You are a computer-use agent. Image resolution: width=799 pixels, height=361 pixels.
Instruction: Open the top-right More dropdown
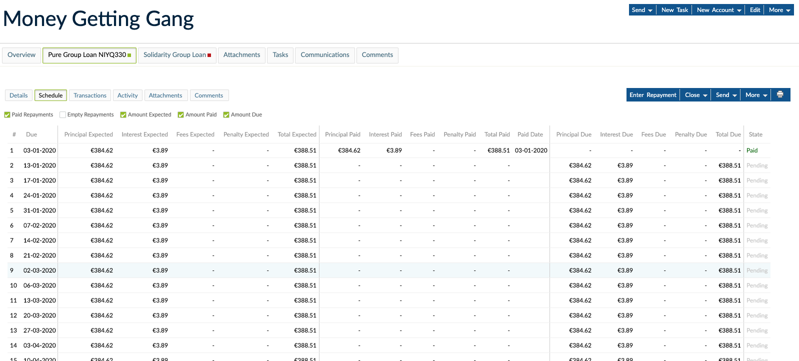(x=779, y=10)
